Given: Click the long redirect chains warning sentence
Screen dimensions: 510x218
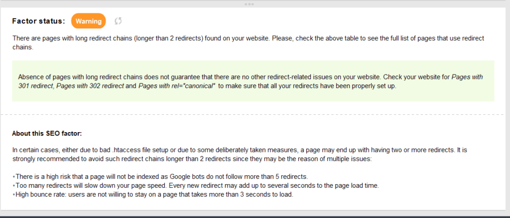Looking at the screenshot, I should coord(249,43).
